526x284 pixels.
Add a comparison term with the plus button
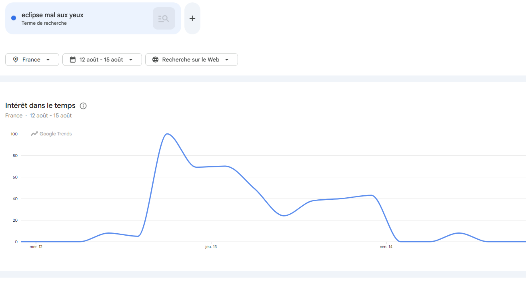click(x=192, y=18)
